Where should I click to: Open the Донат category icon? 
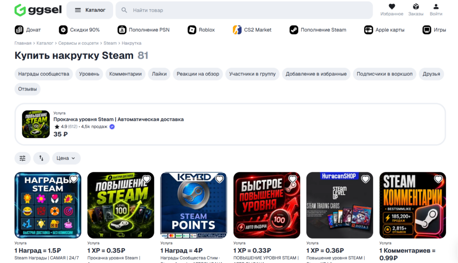[x=19, y=30]
